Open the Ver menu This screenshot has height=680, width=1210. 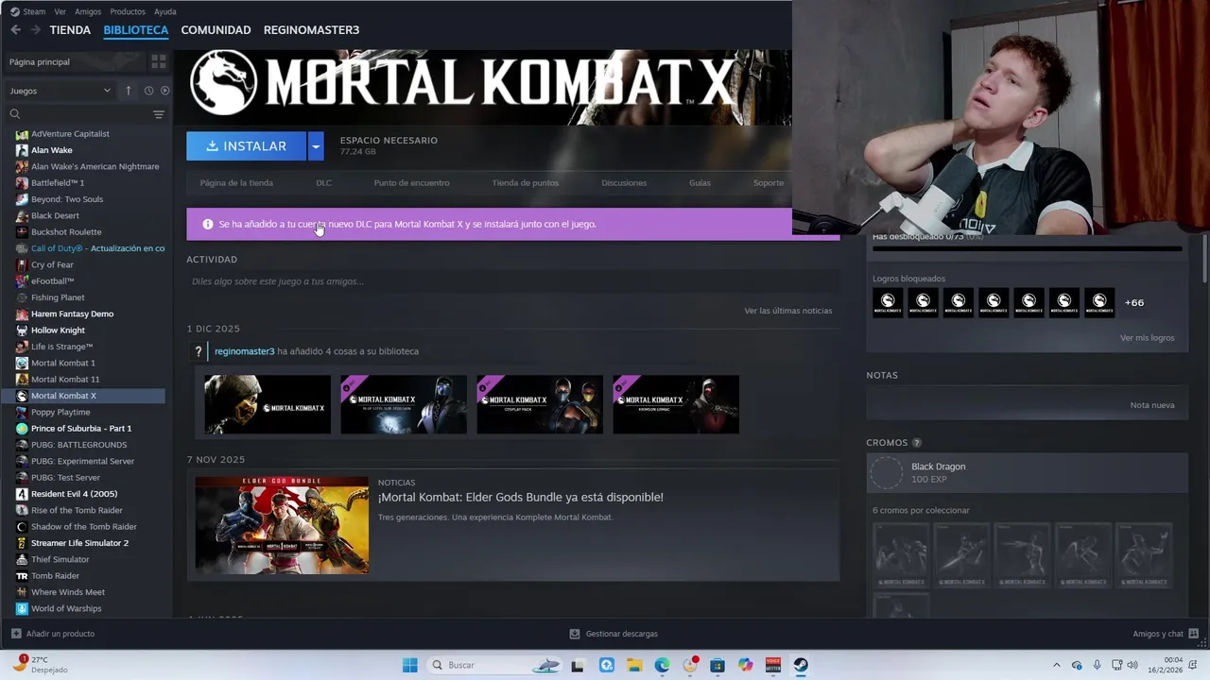click(x=60, y=11)
